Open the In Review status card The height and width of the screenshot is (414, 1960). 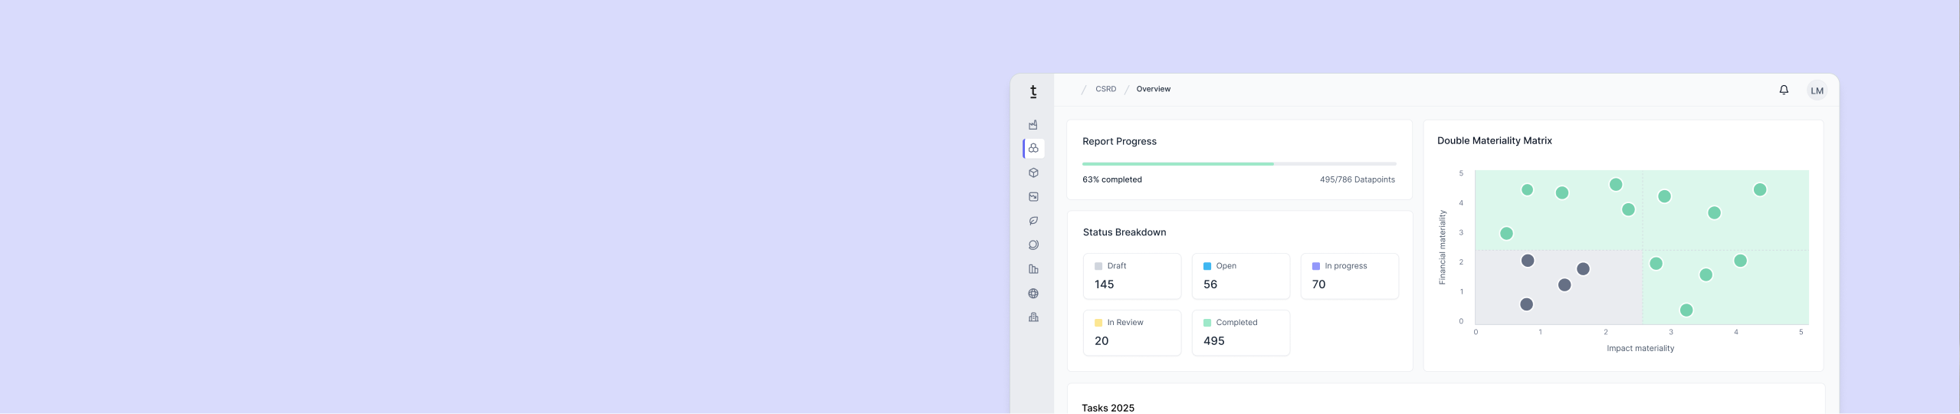coord(1132,333)
